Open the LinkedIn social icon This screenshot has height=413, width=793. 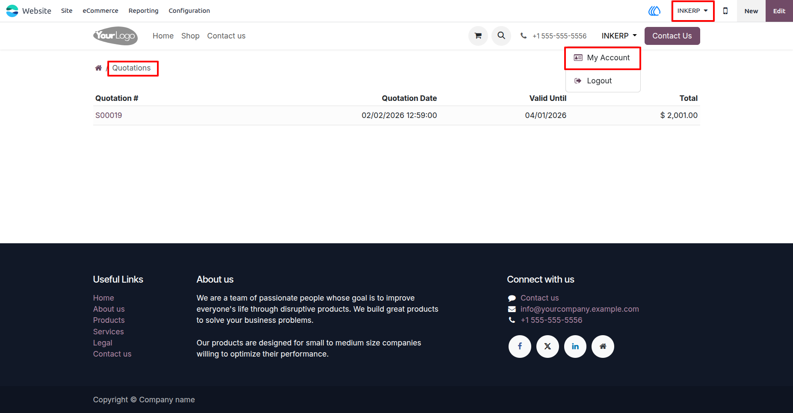coord(575,346)
